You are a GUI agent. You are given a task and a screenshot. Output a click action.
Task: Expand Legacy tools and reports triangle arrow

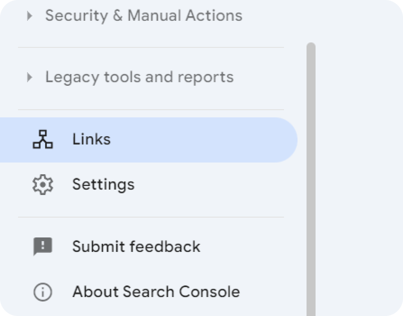pos(30,77)
